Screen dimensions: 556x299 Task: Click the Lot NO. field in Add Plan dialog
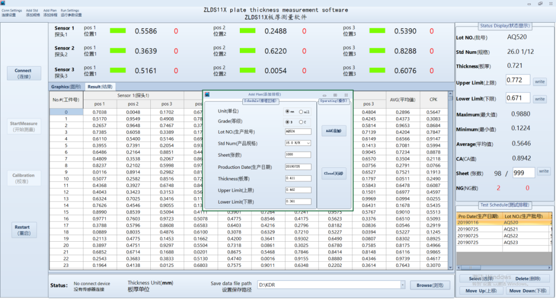pos(298,132)
